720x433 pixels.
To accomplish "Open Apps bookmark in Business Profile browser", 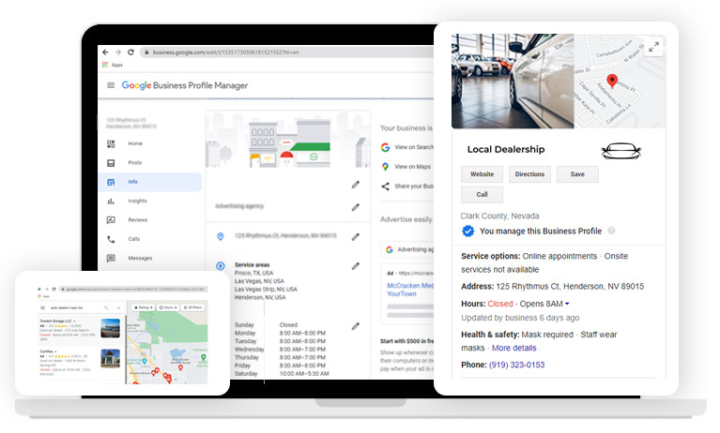I will (x=113, y=65).
